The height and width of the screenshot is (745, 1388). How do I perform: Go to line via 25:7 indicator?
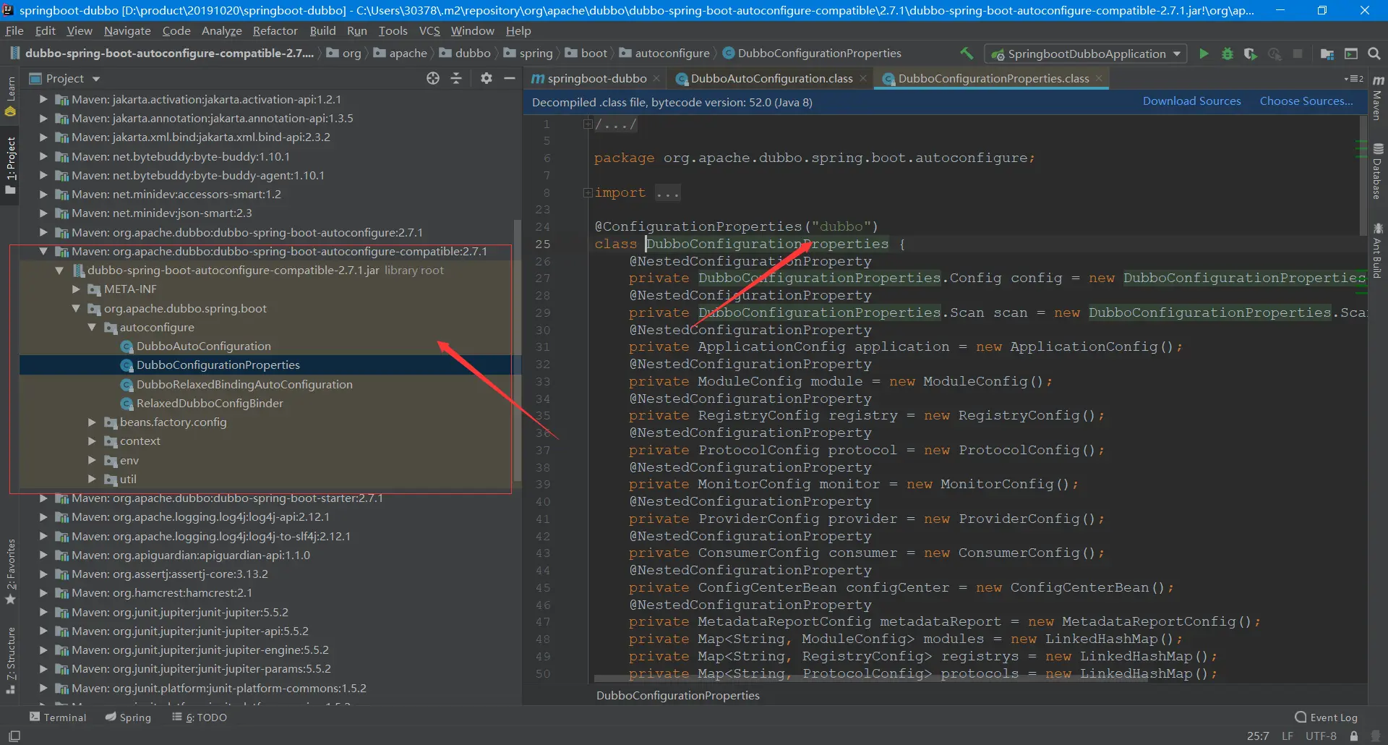tap(1258, 736)
